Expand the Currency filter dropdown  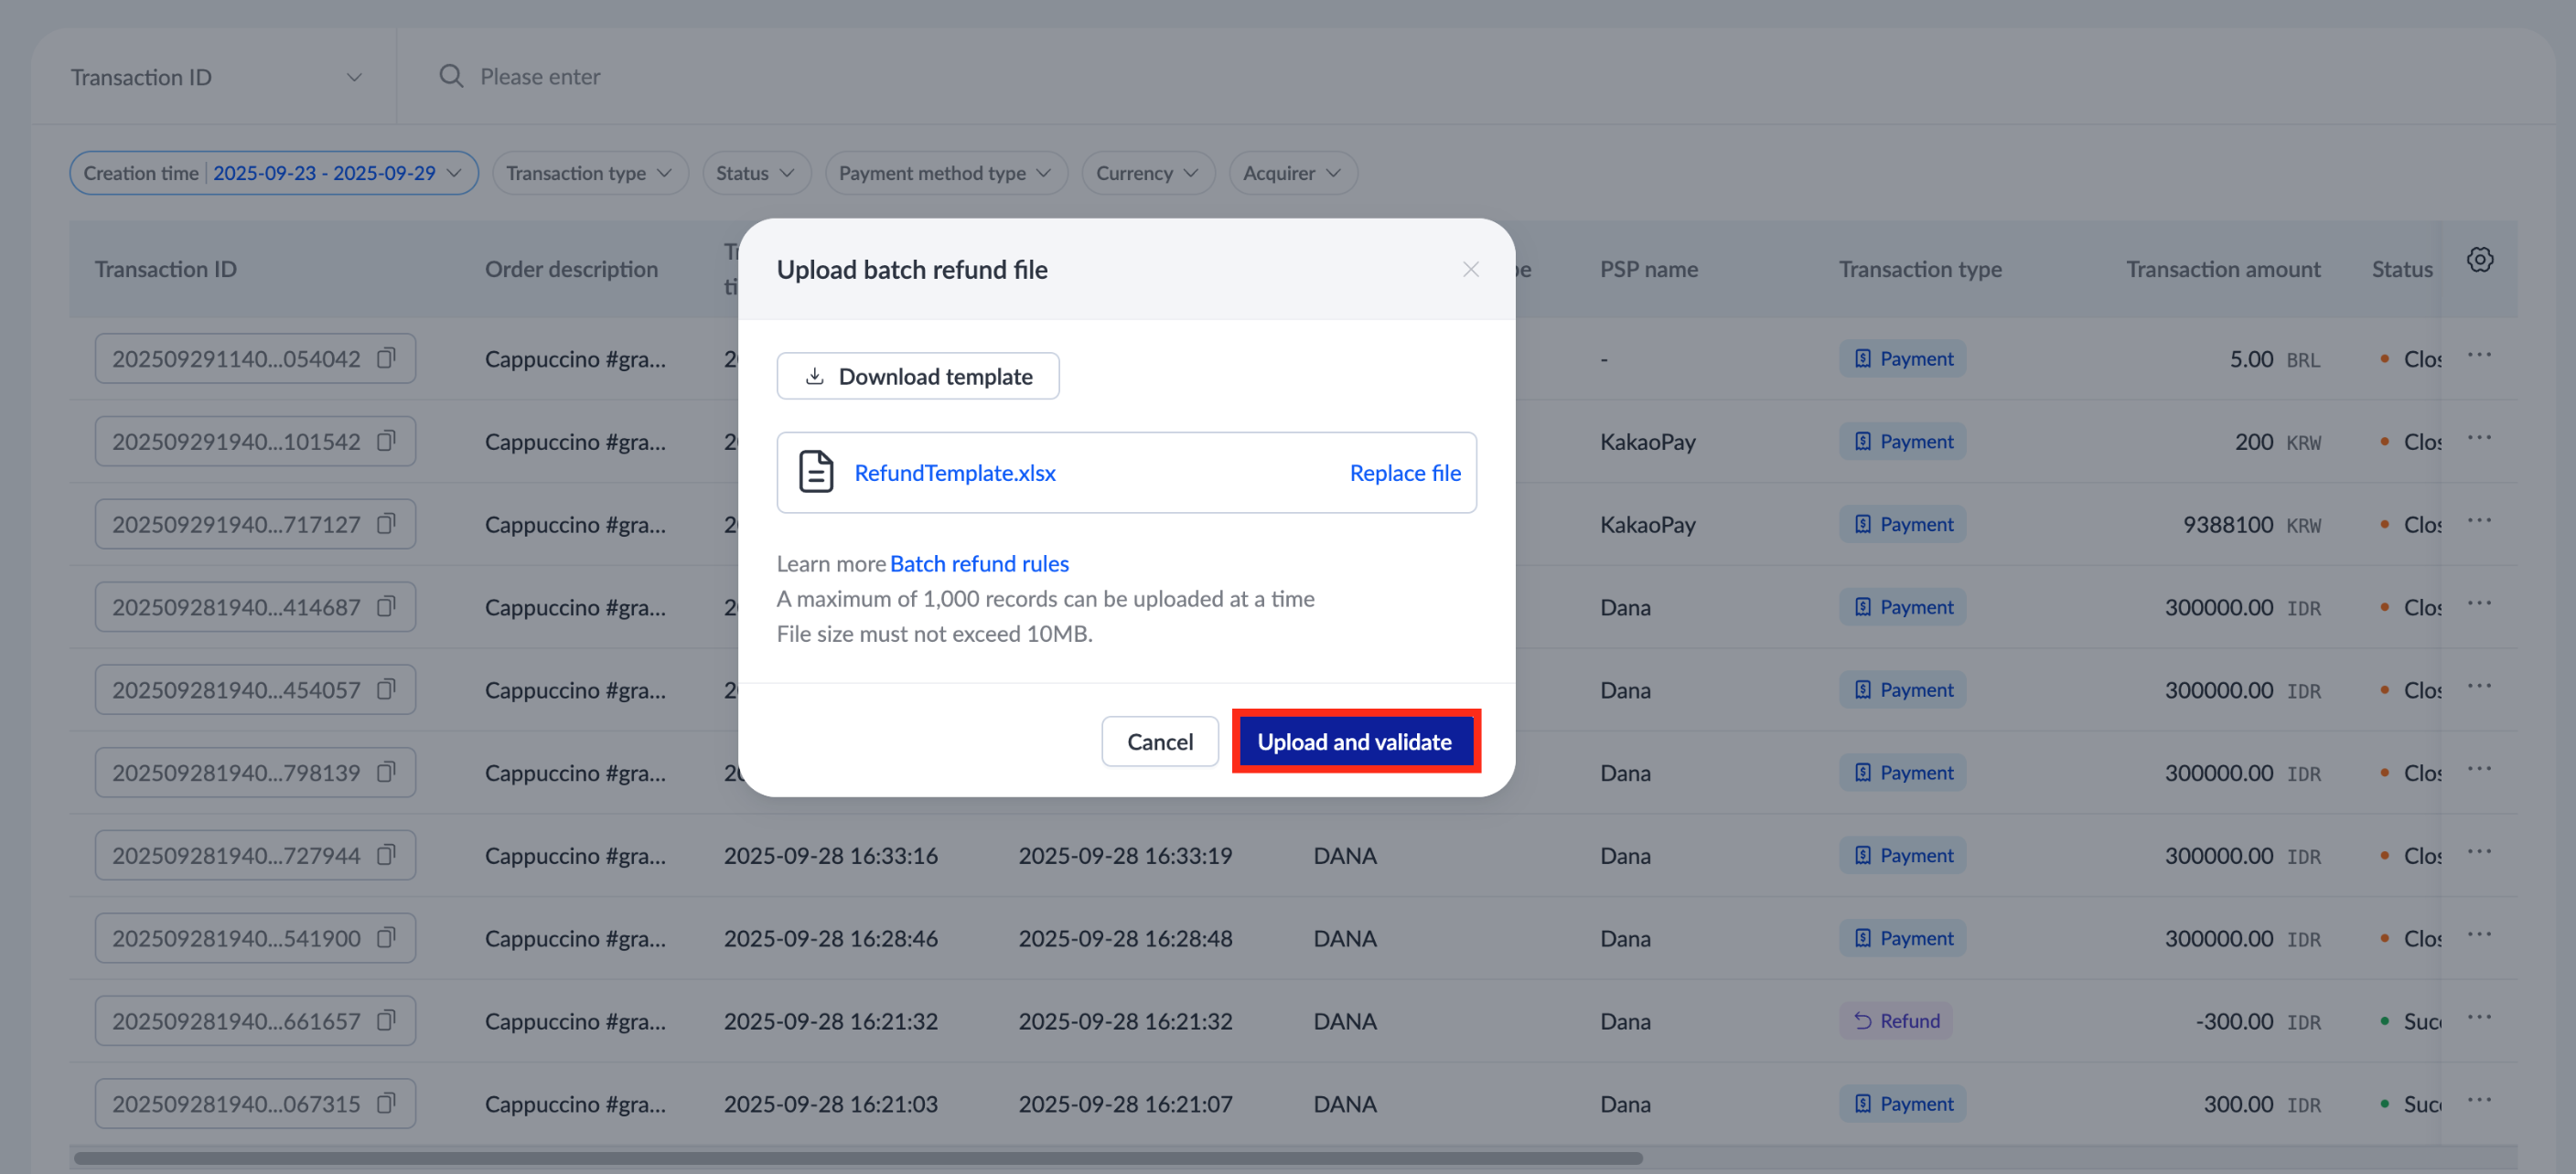(x=1146, y=173)
